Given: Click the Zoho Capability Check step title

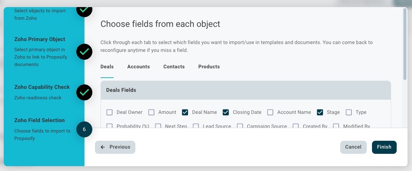Looking at the screenshot, I should tap(42, 87).
